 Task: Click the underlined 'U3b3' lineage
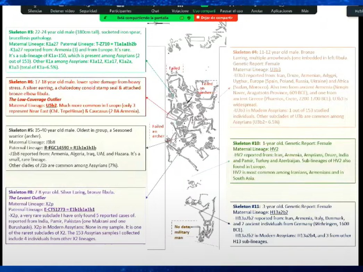tap(275, 70)
